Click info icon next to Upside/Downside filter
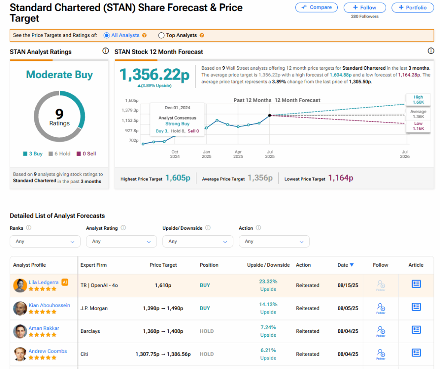 point(208,228)
